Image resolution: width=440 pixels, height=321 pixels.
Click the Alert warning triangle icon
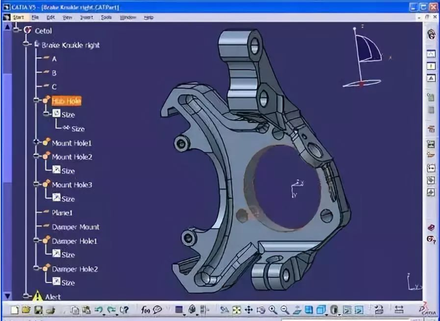37,296
